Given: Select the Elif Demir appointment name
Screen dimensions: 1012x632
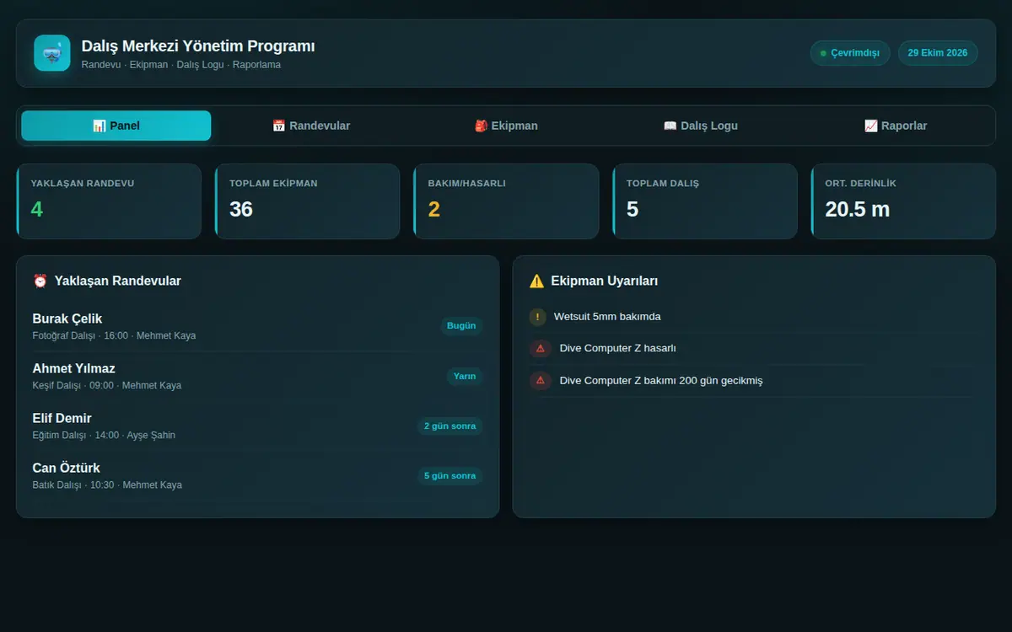Looking at the screenshot, I should [x=62, y=418].
